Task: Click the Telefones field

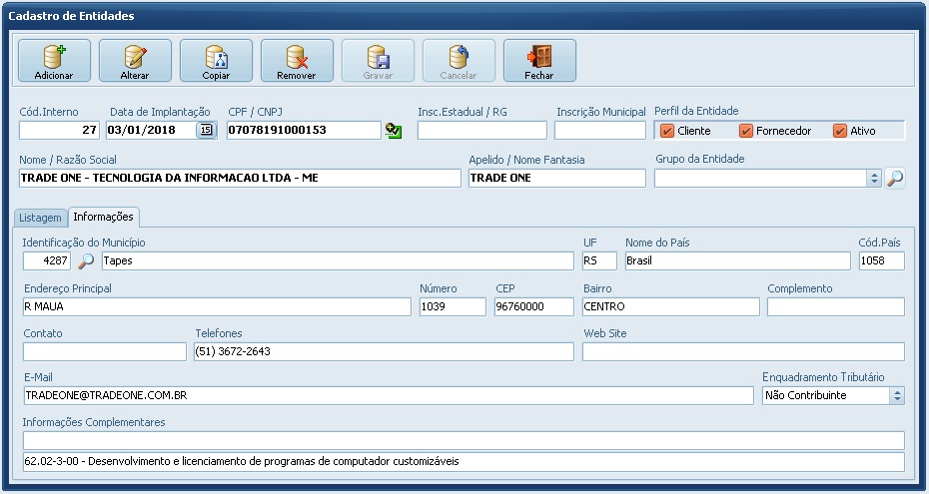Action: pos(384,352)
